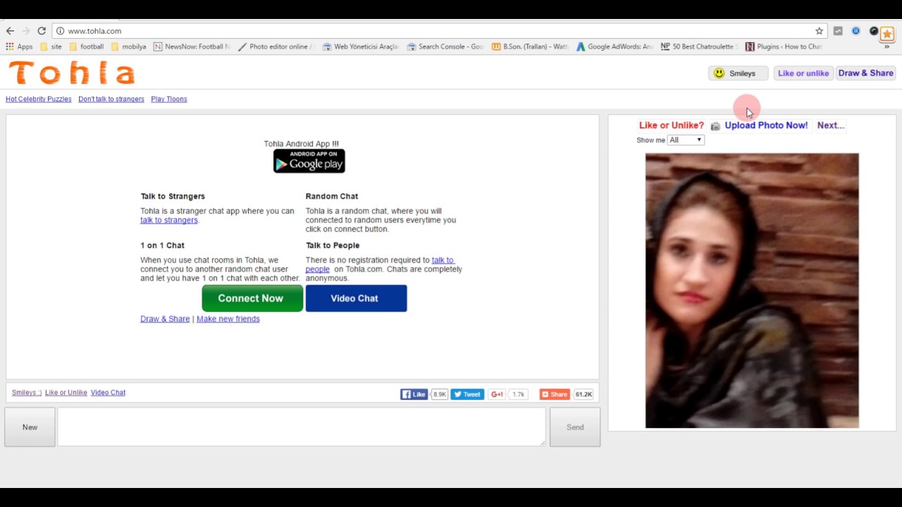This screenshot has width=902, height=507.
Task: Click the red Like or Unlike? heading
Action: point(672,125)
